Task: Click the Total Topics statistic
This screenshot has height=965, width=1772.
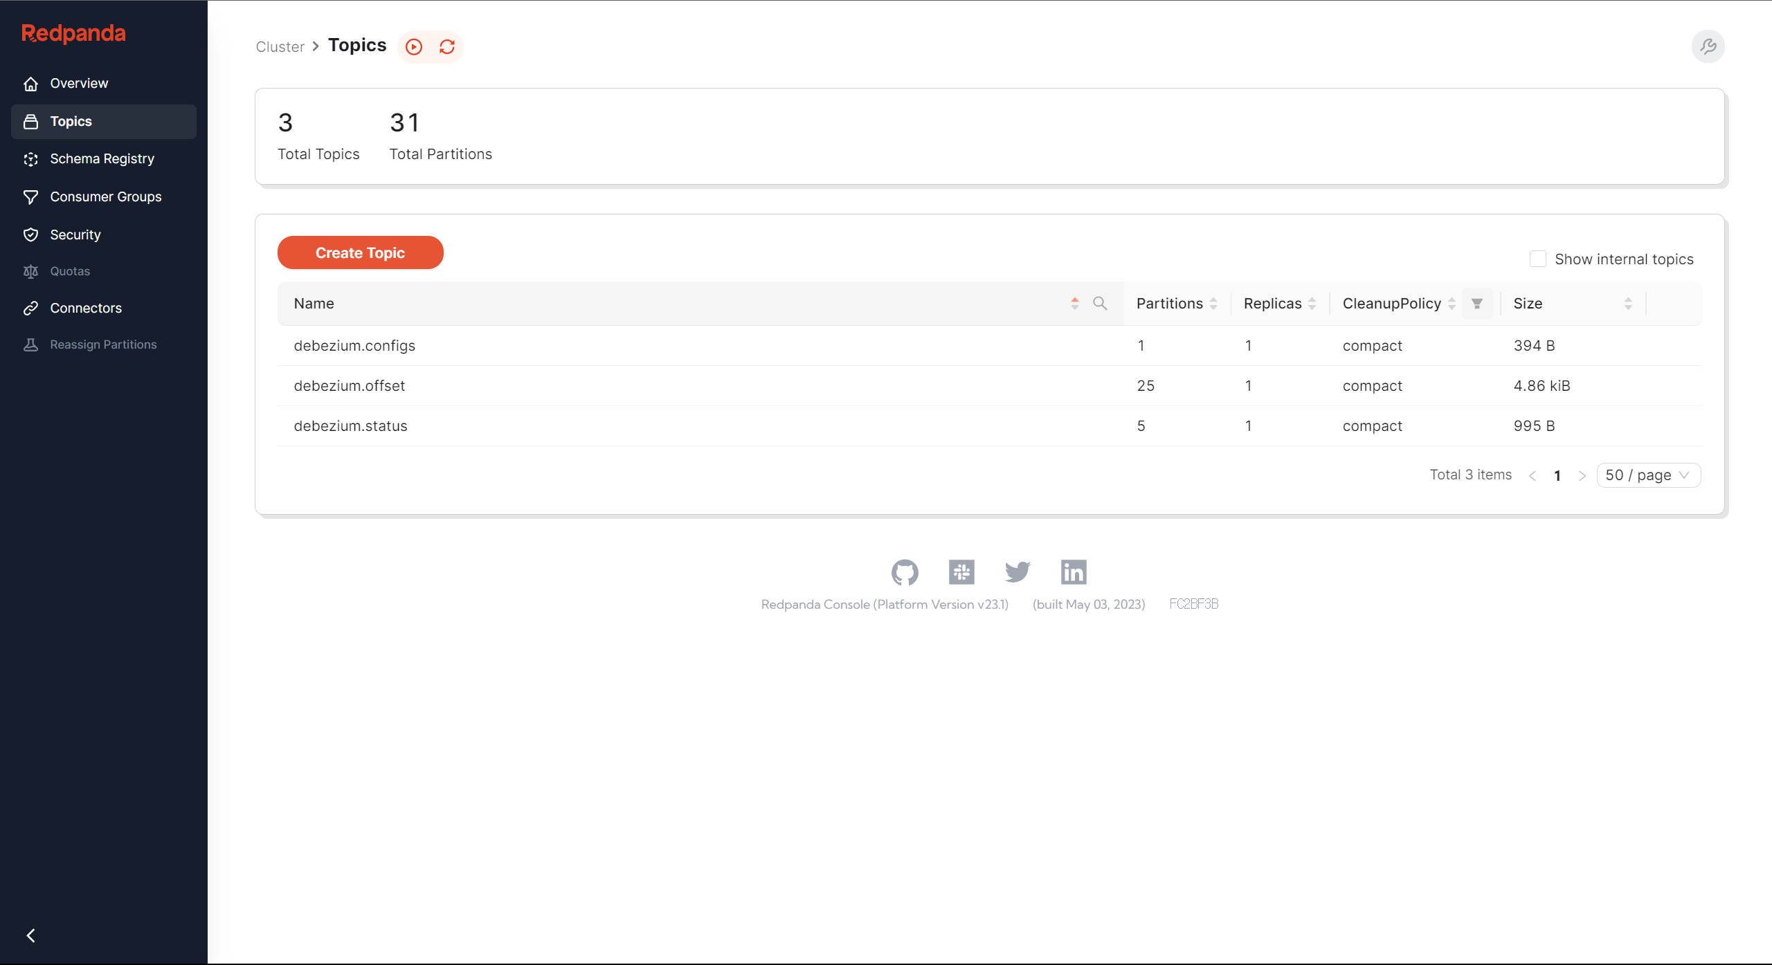Action: (x=318, y=137)
